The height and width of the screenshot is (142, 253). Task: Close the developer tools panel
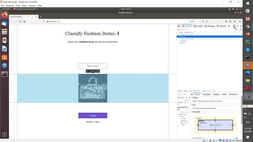tap(241, 26)
